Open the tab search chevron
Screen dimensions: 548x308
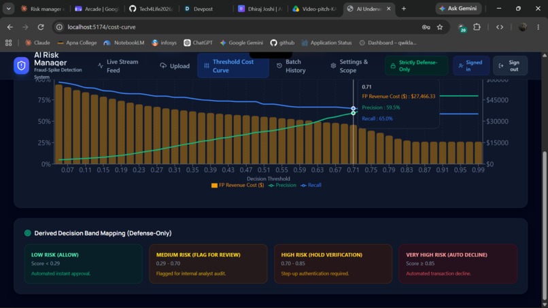(x=8, y=9)
